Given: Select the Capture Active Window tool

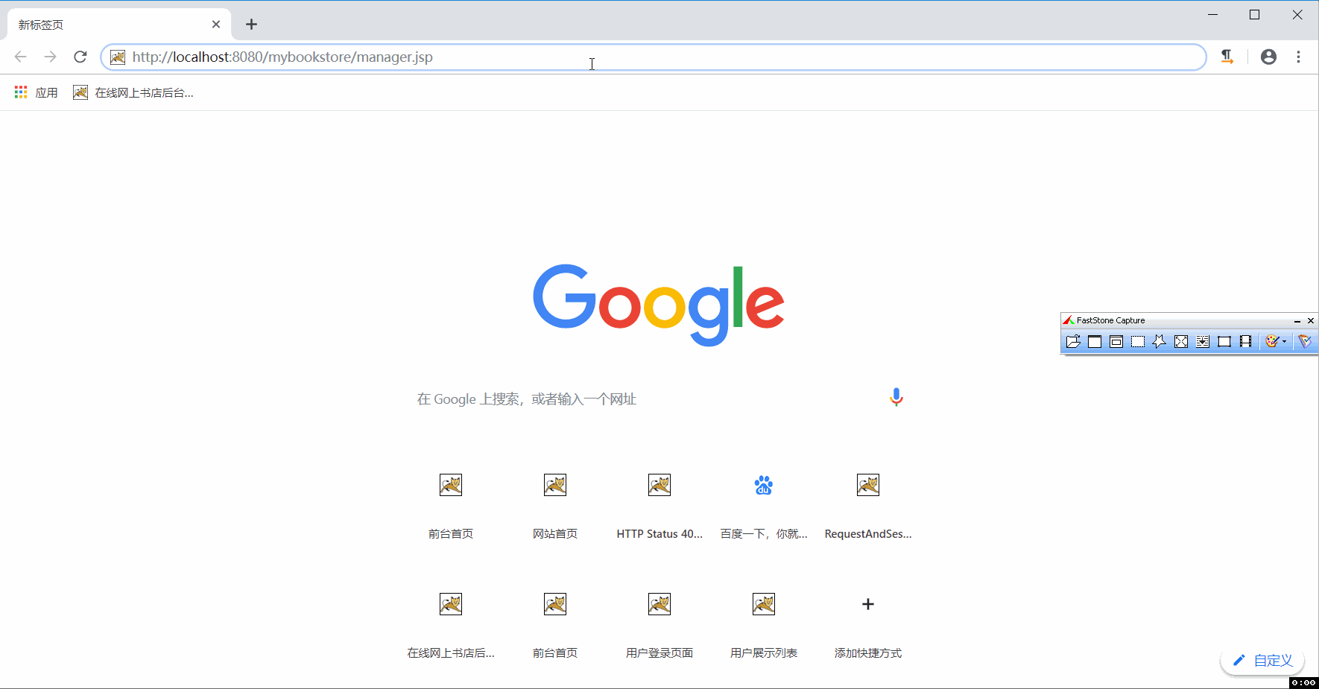Looking at the screenshot, I should pos(1095,341).
